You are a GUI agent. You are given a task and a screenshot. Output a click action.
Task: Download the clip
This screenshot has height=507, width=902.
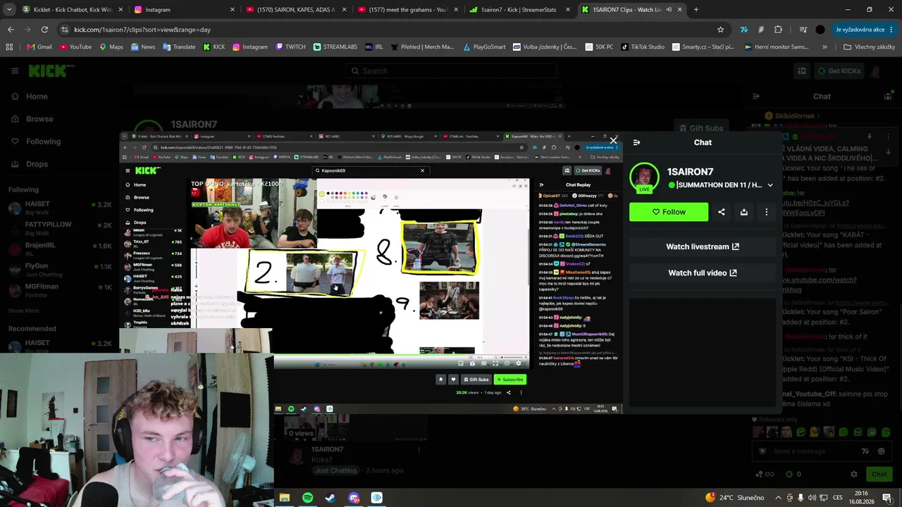tap(744, 212)
